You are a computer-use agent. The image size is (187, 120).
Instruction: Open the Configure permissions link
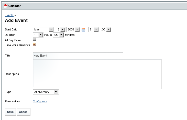pyautogui.click(x=40, y=102)
